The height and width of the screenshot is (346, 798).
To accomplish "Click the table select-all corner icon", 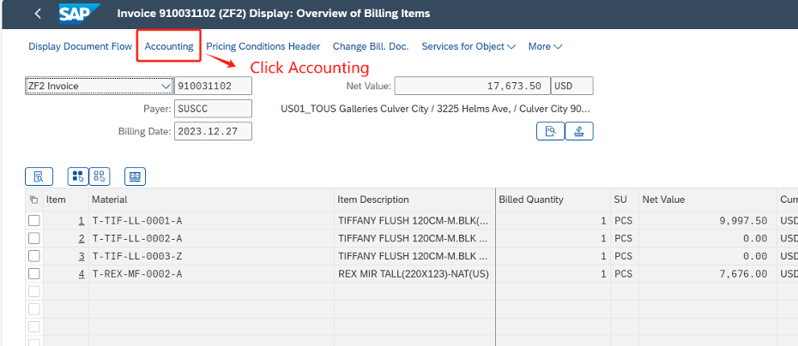I will click(33, 200).
